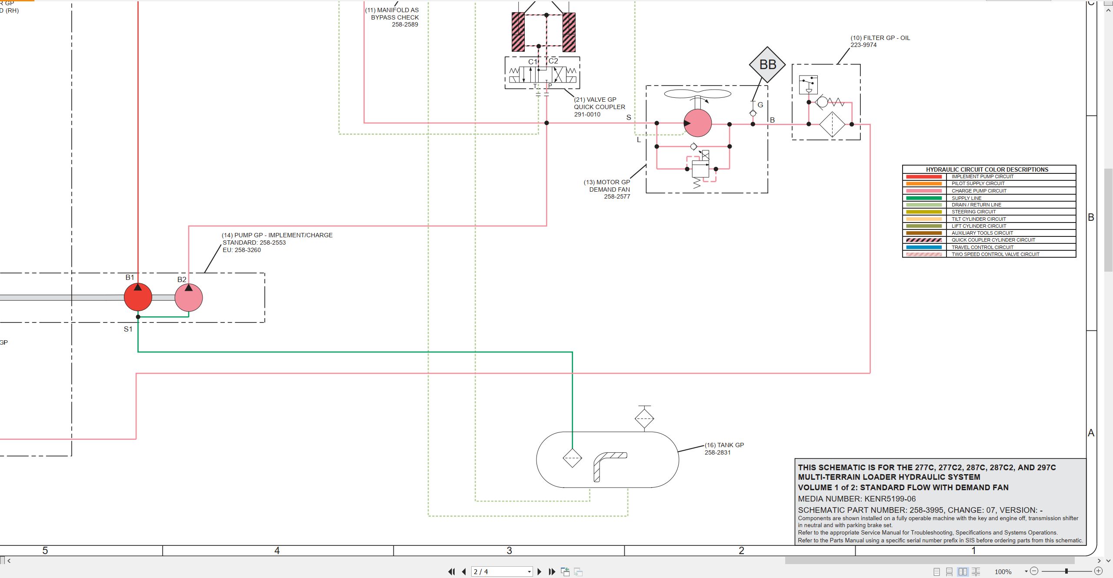The width and height of the screenshot is (1113, 578).
Task: Open the zoom level dropdown arrow
Action: pos(1026,571)
